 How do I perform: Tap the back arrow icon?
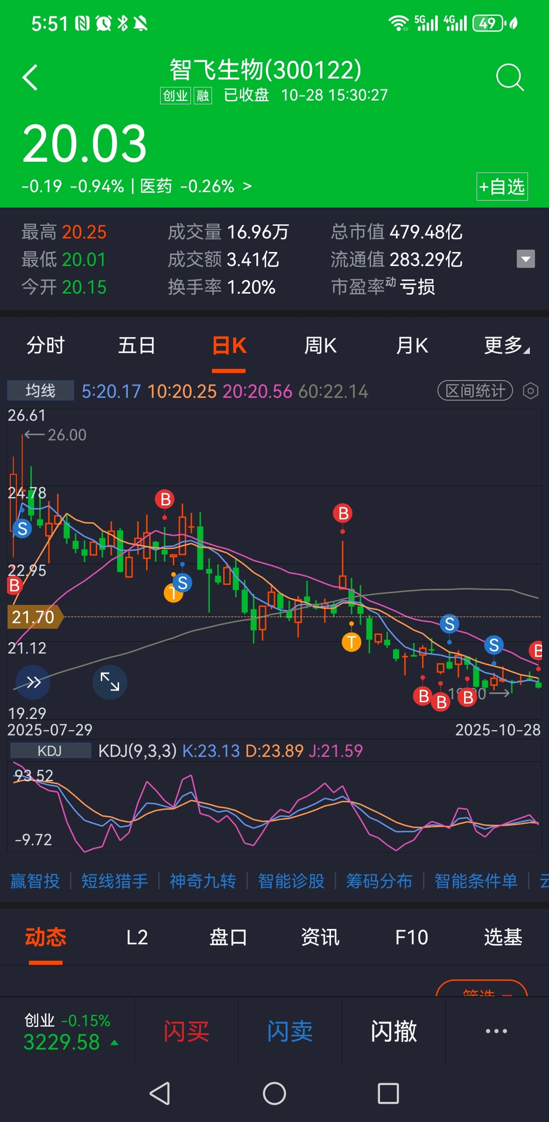[30, 77]
